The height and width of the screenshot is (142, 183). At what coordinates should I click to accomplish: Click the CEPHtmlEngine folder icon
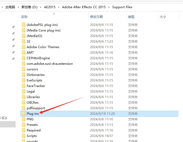tap(24, 58)
